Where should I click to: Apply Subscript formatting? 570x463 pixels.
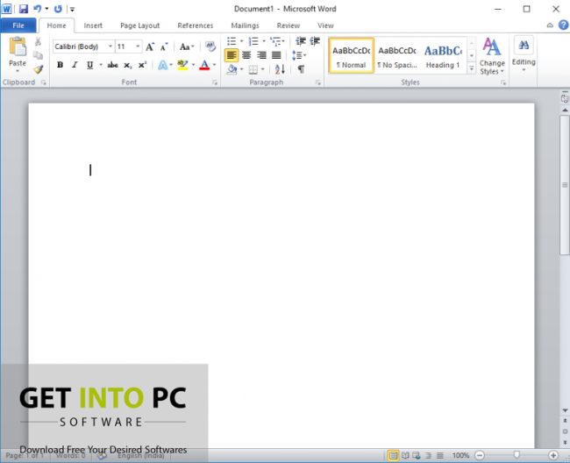pos(128,66)
